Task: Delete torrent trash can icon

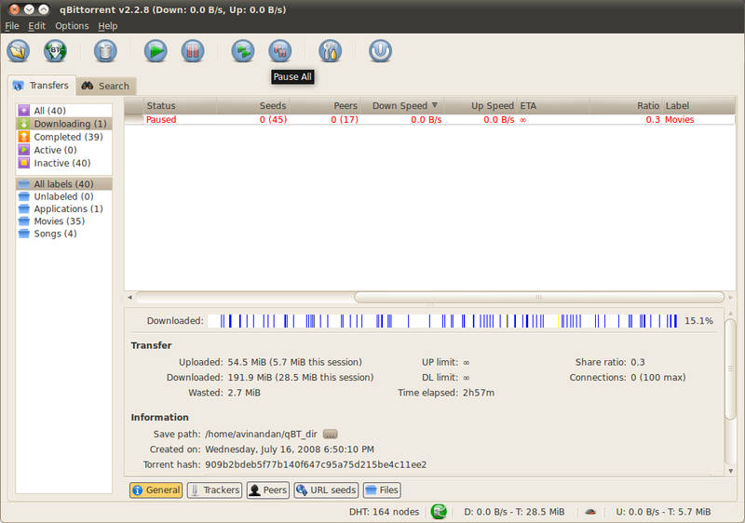Action: pyautogui.click(x=105, y=51)
